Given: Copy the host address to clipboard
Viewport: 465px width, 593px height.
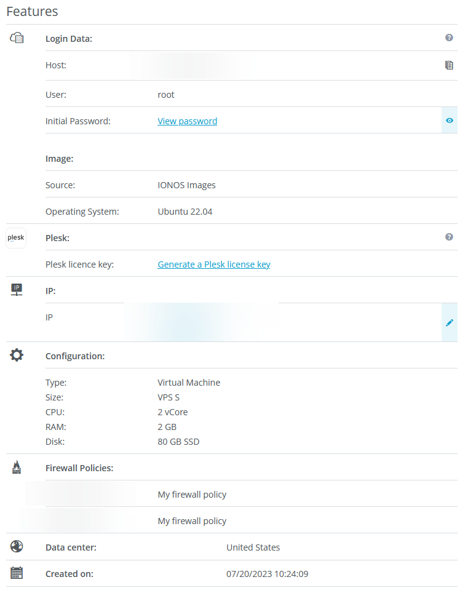Looking at the screenshot, I should click(449, 65).
